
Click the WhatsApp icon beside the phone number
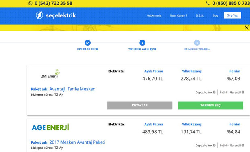30,3
